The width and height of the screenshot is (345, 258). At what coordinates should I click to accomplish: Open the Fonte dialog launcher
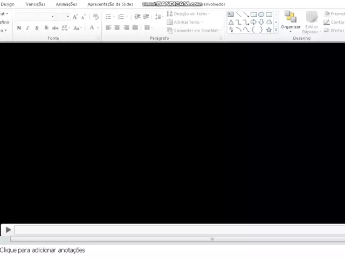(x=99, y=39)
